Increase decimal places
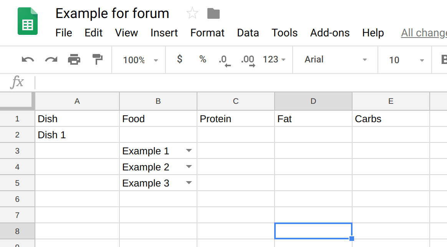This screenshot has height=247, width=447. tap(247, 59)
